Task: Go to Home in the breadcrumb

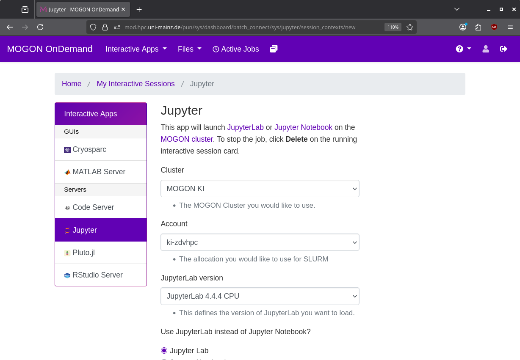Action: [72, 84]
